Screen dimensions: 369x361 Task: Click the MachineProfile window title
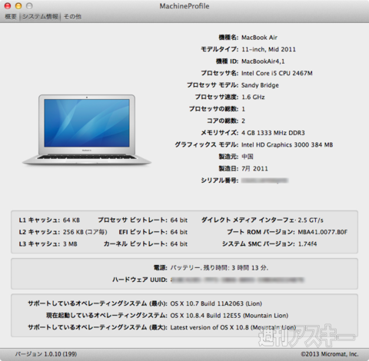point(184,6)
